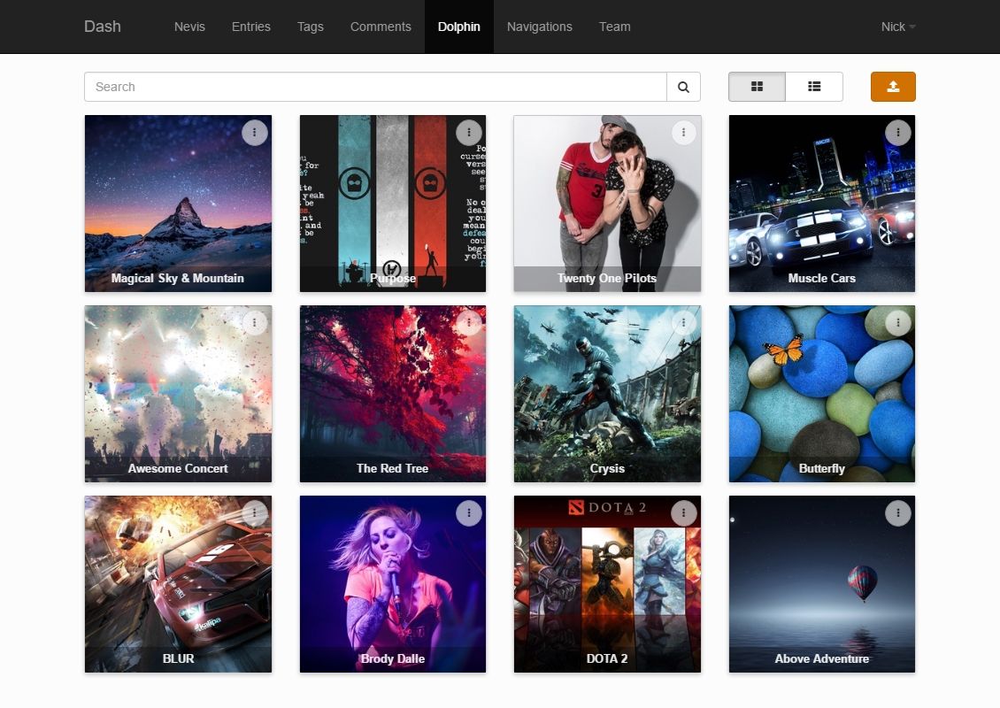This screenshot has height=708, width=1000.
Task: Open the Awesome Concert thumbnail
Action: pos(178,394)
